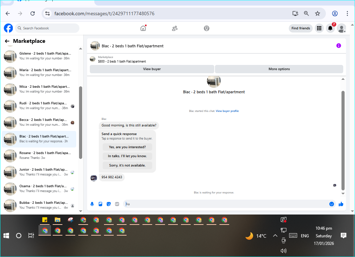355x257 pixels.
Task: Click the Search Facebook field
Action: (47, 28)
